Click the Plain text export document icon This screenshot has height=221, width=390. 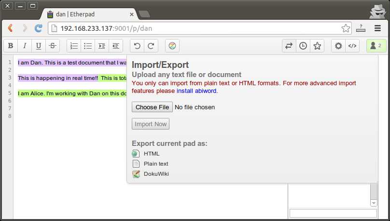[x=136, y=164]
